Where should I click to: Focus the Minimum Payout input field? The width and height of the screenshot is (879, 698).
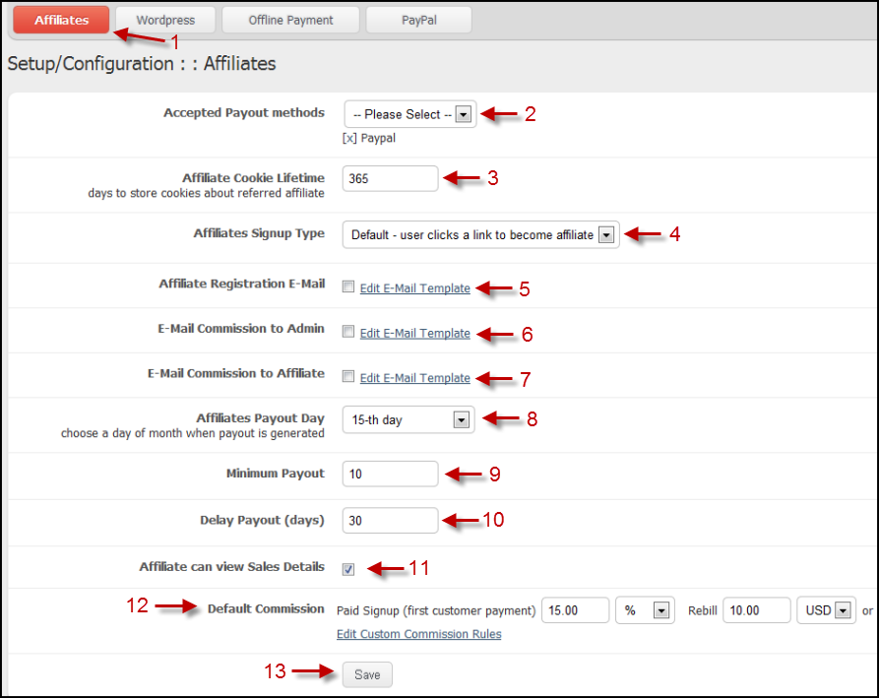coord(390,475)
